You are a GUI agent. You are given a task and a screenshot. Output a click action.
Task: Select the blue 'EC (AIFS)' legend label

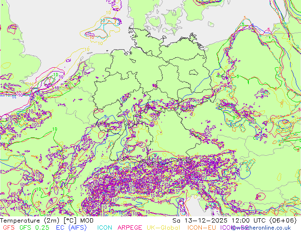(71, 228)
